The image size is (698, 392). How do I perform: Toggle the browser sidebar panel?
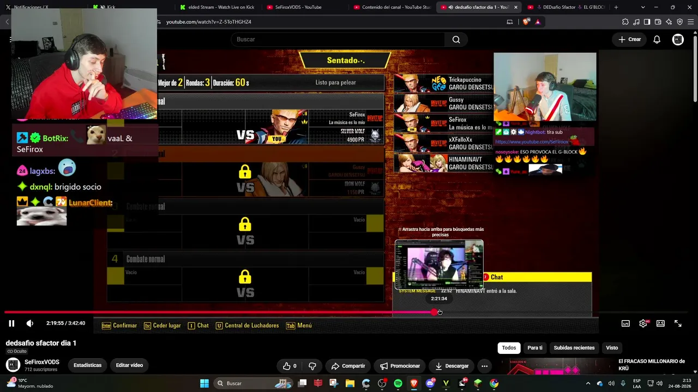tap(647, 22)
